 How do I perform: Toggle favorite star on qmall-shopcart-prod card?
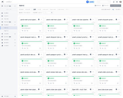(x=119, y=20)
